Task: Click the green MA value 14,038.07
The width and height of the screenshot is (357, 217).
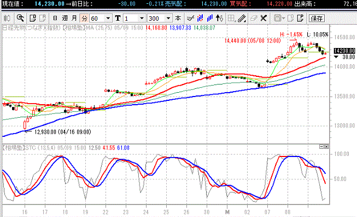Action: coord(204,28)
